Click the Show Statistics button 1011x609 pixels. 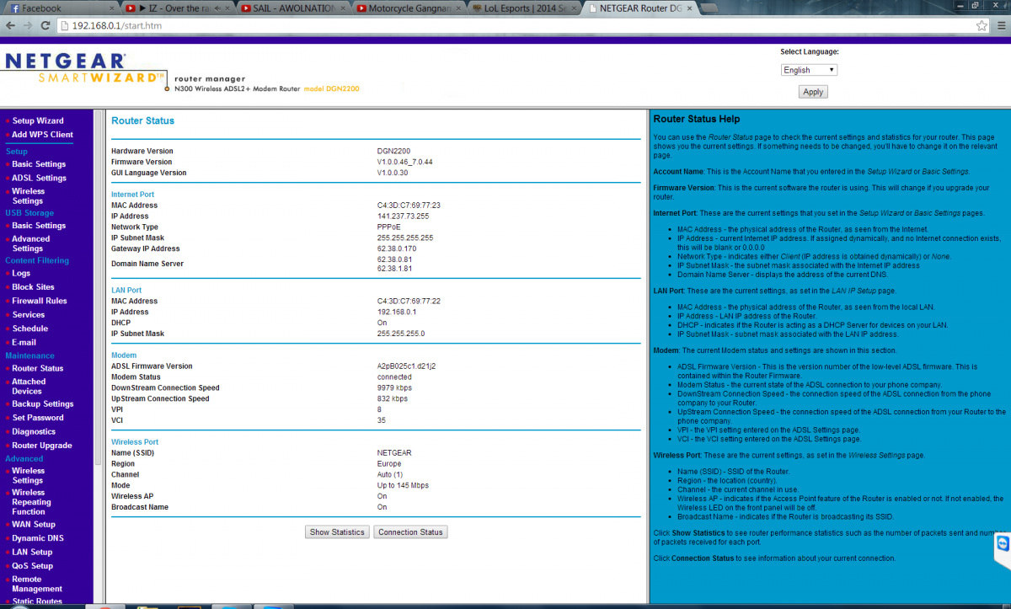337,532
